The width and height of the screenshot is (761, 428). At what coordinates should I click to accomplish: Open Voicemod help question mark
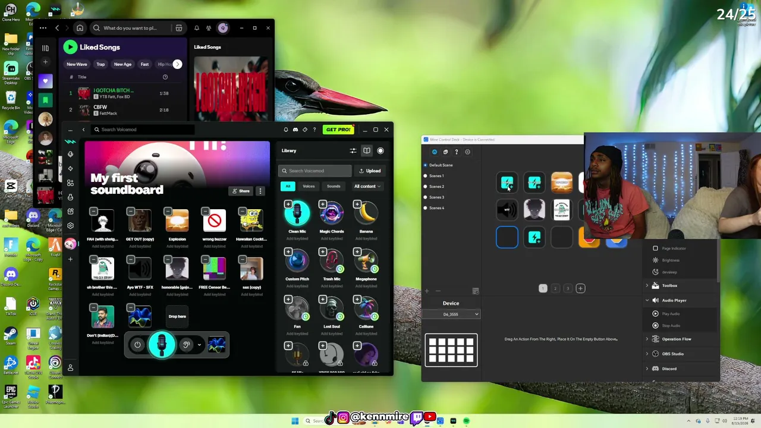(x=315, y=130)
